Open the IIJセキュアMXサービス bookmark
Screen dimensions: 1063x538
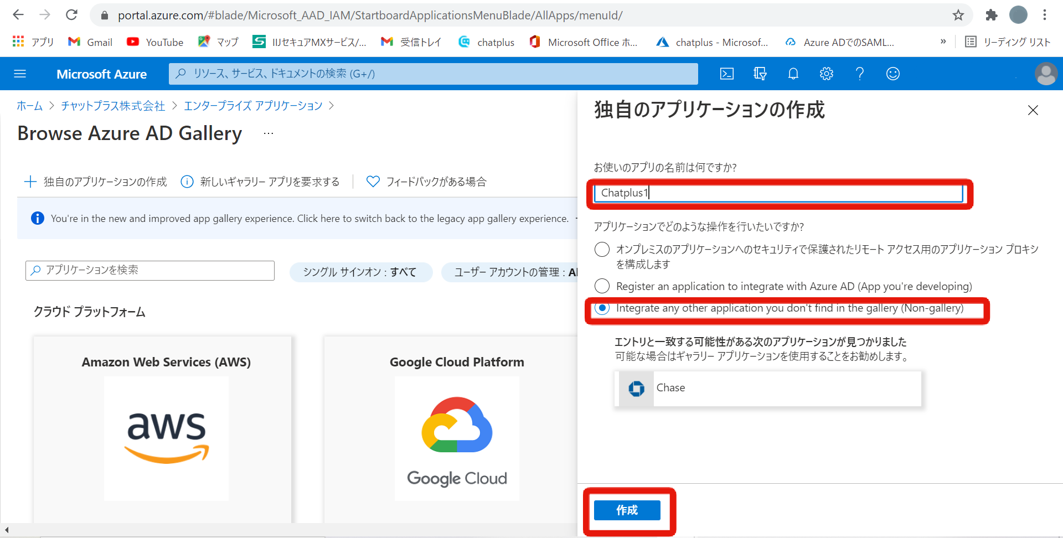[x=309, y=42]
